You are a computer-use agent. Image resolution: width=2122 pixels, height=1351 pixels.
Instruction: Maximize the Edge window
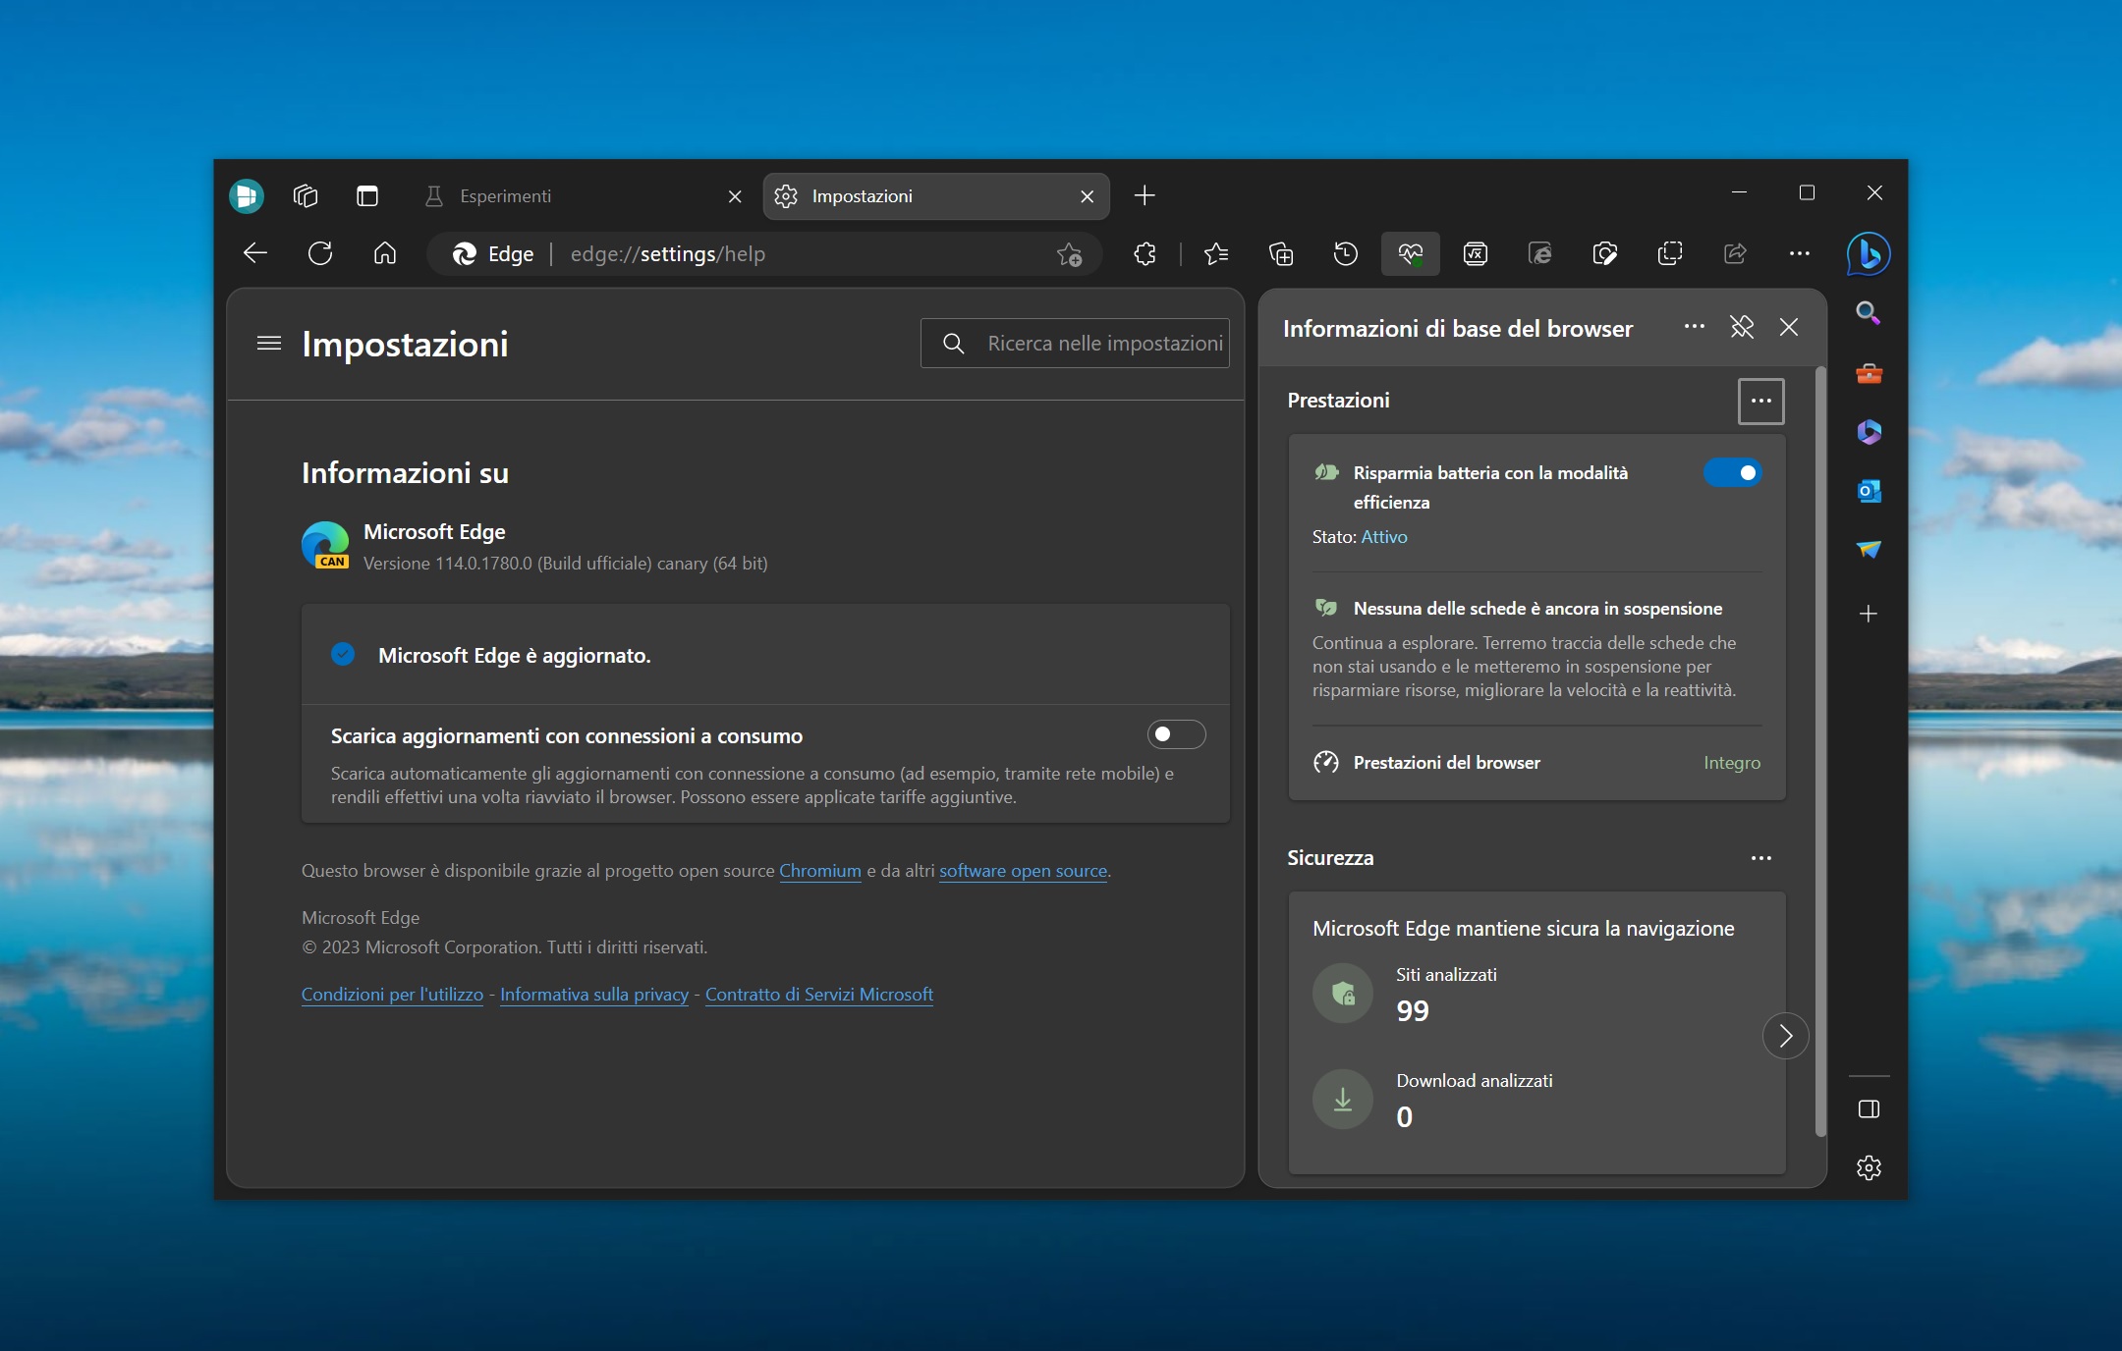1807,192
